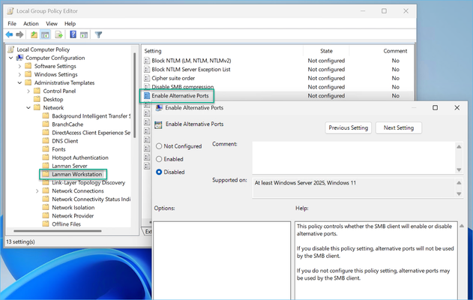Click the Offline Files folder icon
473x300 pixels.
click(46, 223)
